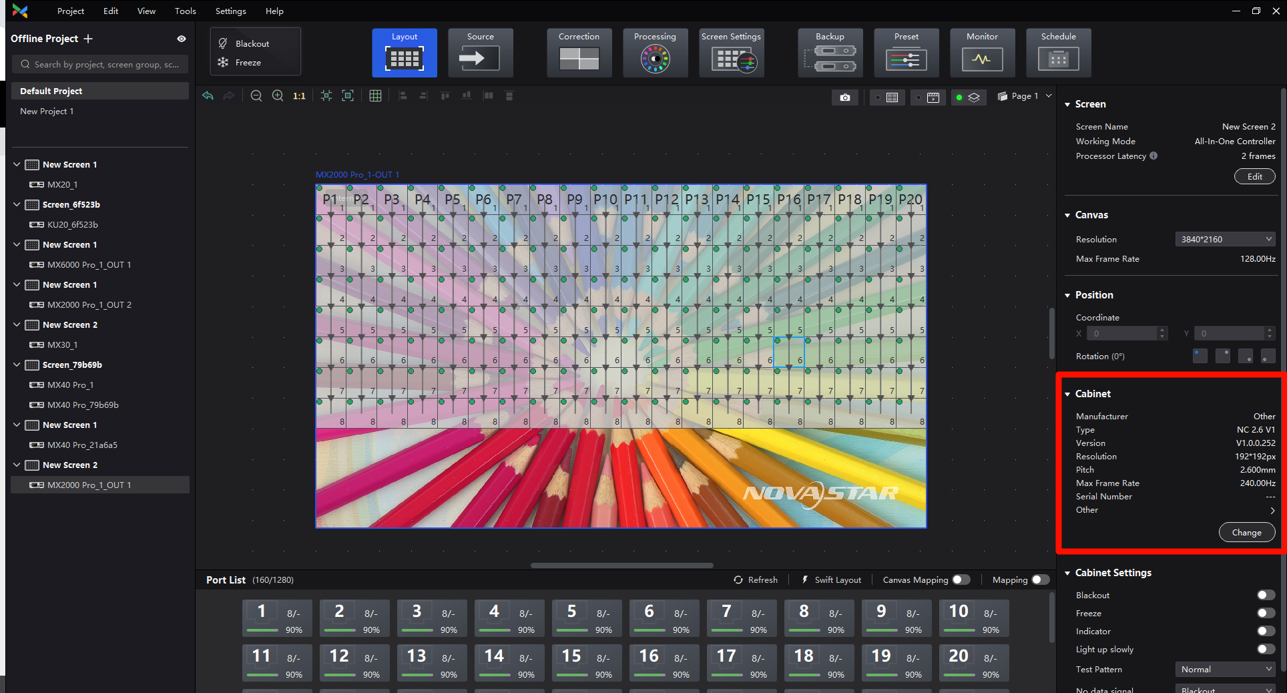The height and width of the screenshot is (693, 1287).
Task: Open the Edit menu
Action: click(111, 11)
